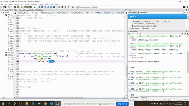This screenshot has width=189, height=106.
Task: Switch to Variable explorer tab
Action: point(134,28)
